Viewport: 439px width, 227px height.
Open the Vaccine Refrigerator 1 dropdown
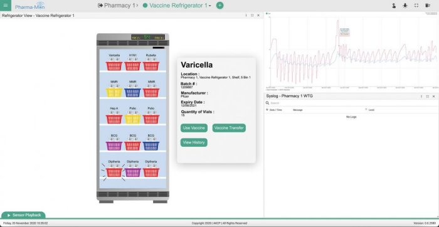click(209, 6)
